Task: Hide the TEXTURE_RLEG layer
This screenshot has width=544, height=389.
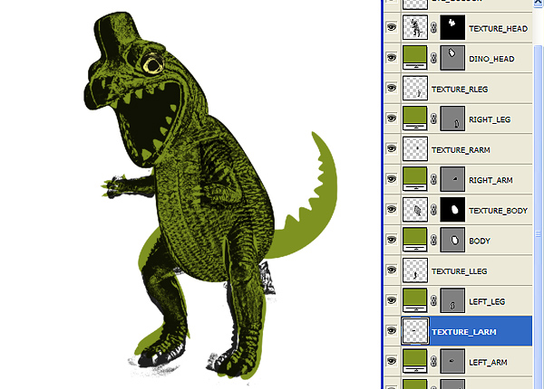Action: tap(392, 88)
